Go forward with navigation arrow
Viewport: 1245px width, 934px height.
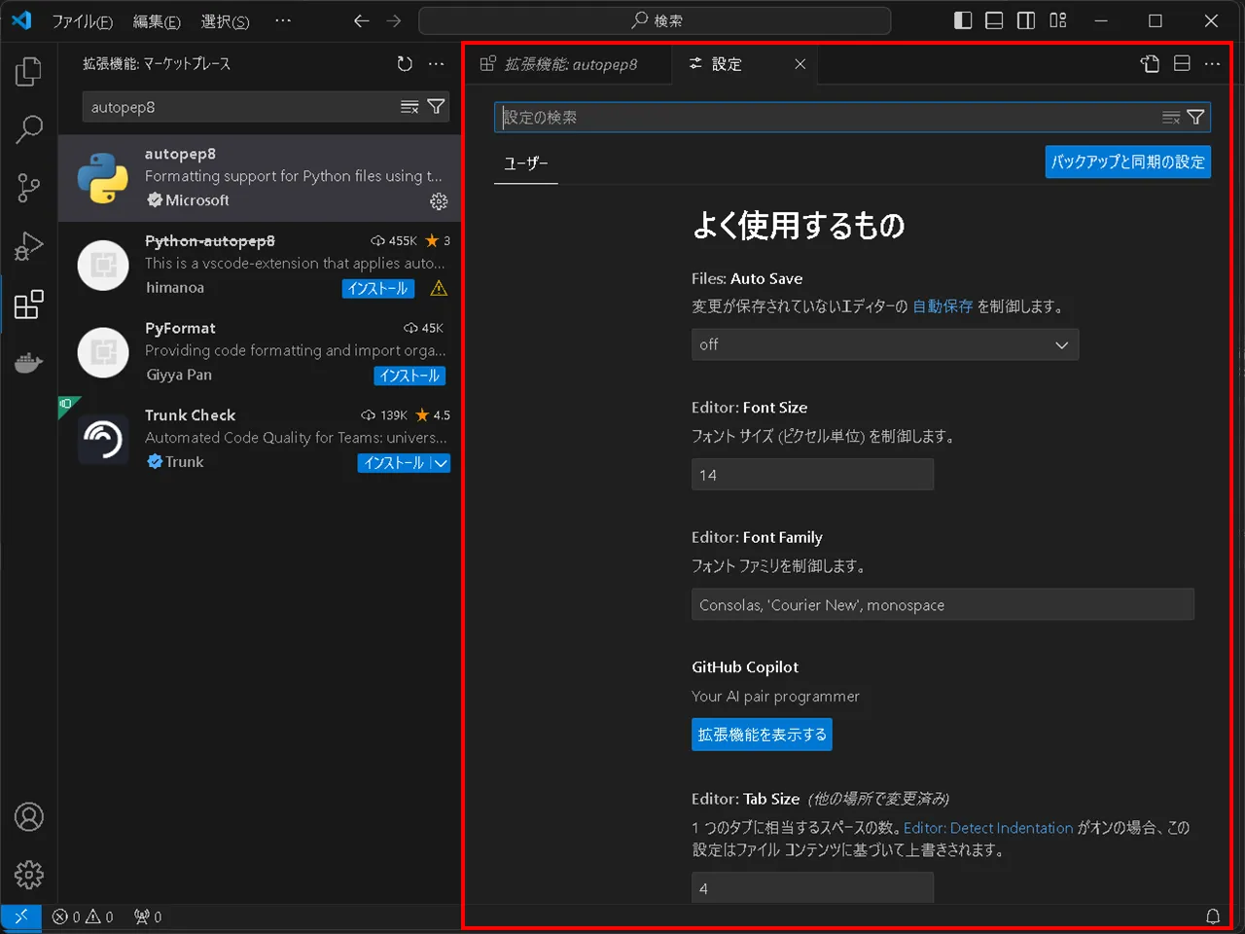[x=393, y=20]
